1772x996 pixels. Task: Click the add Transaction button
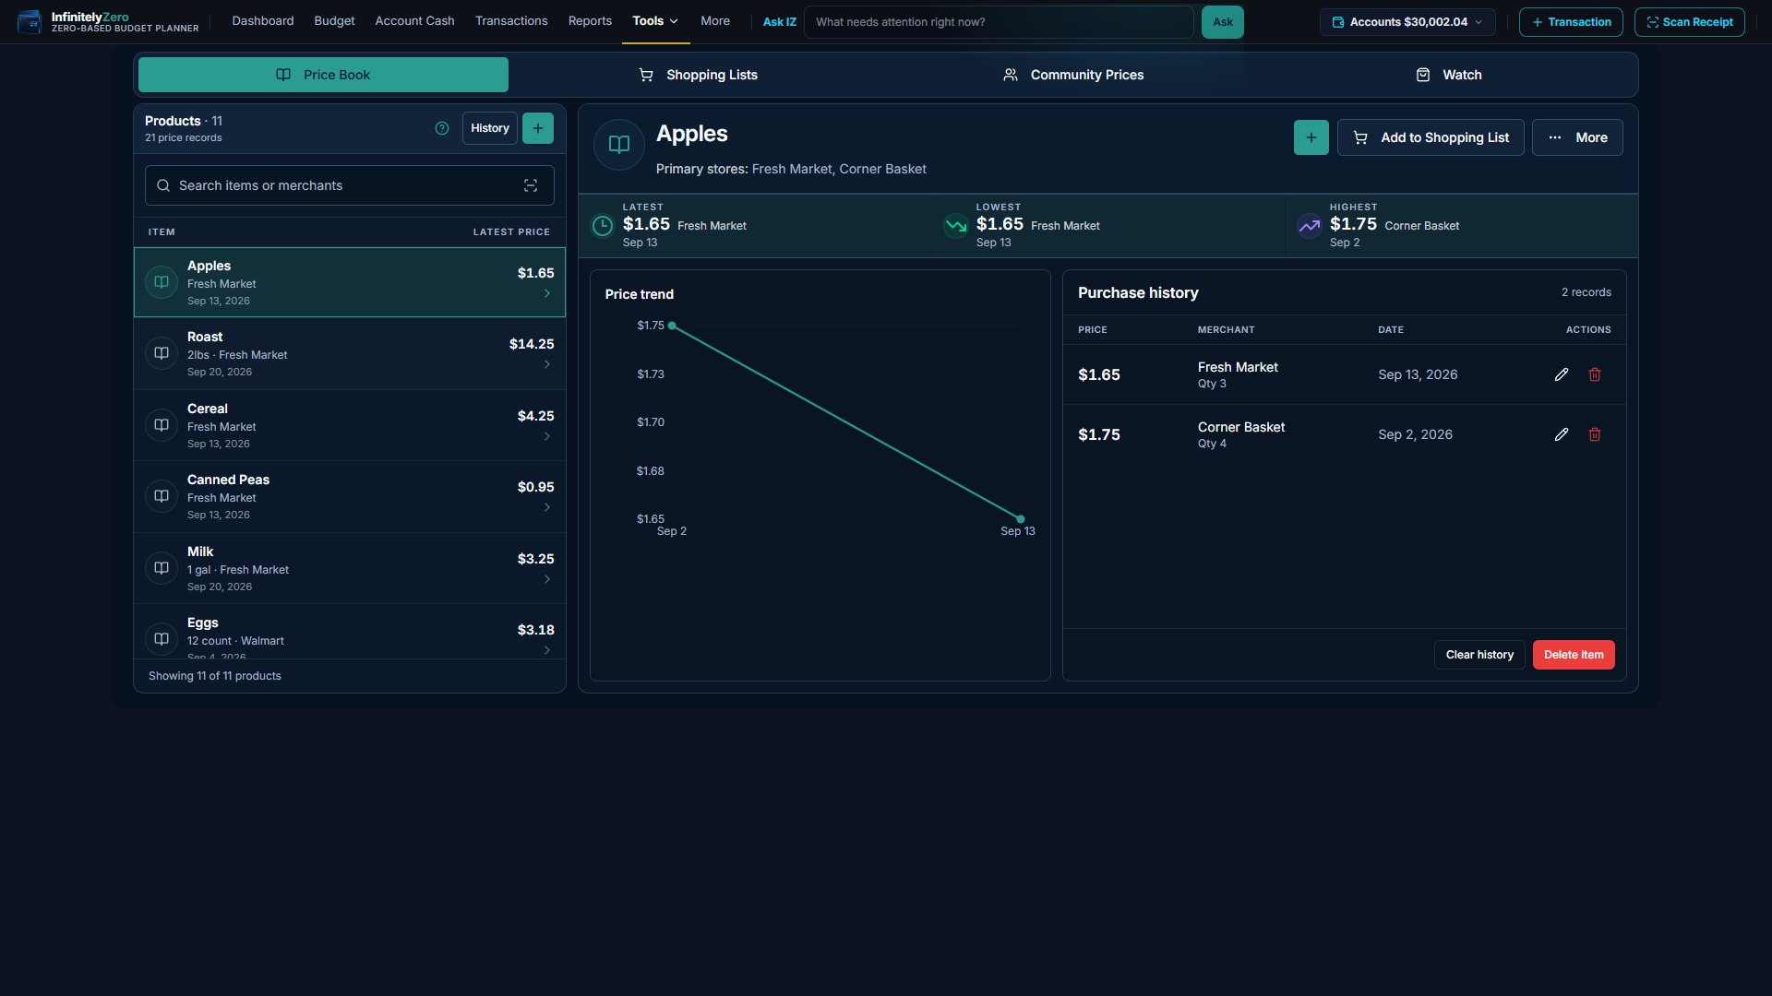point(1571,22)
